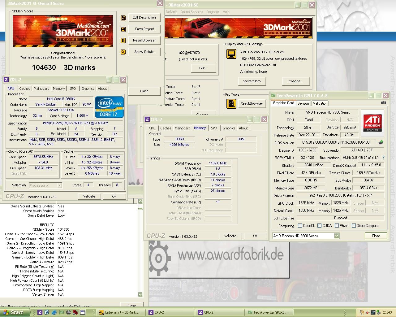Open the Online Services menu in 3DMark2001
Viewport: 396px width, 317px height.
click(x=192, y=12)
